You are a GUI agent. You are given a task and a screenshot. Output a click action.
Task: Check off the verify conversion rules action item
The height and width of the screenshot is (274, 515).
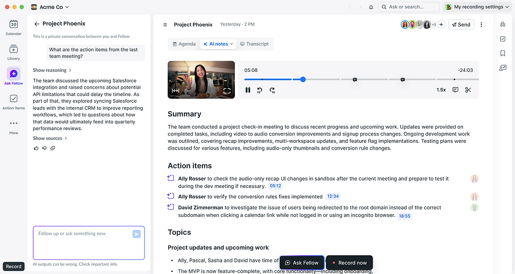coord(170,196)
